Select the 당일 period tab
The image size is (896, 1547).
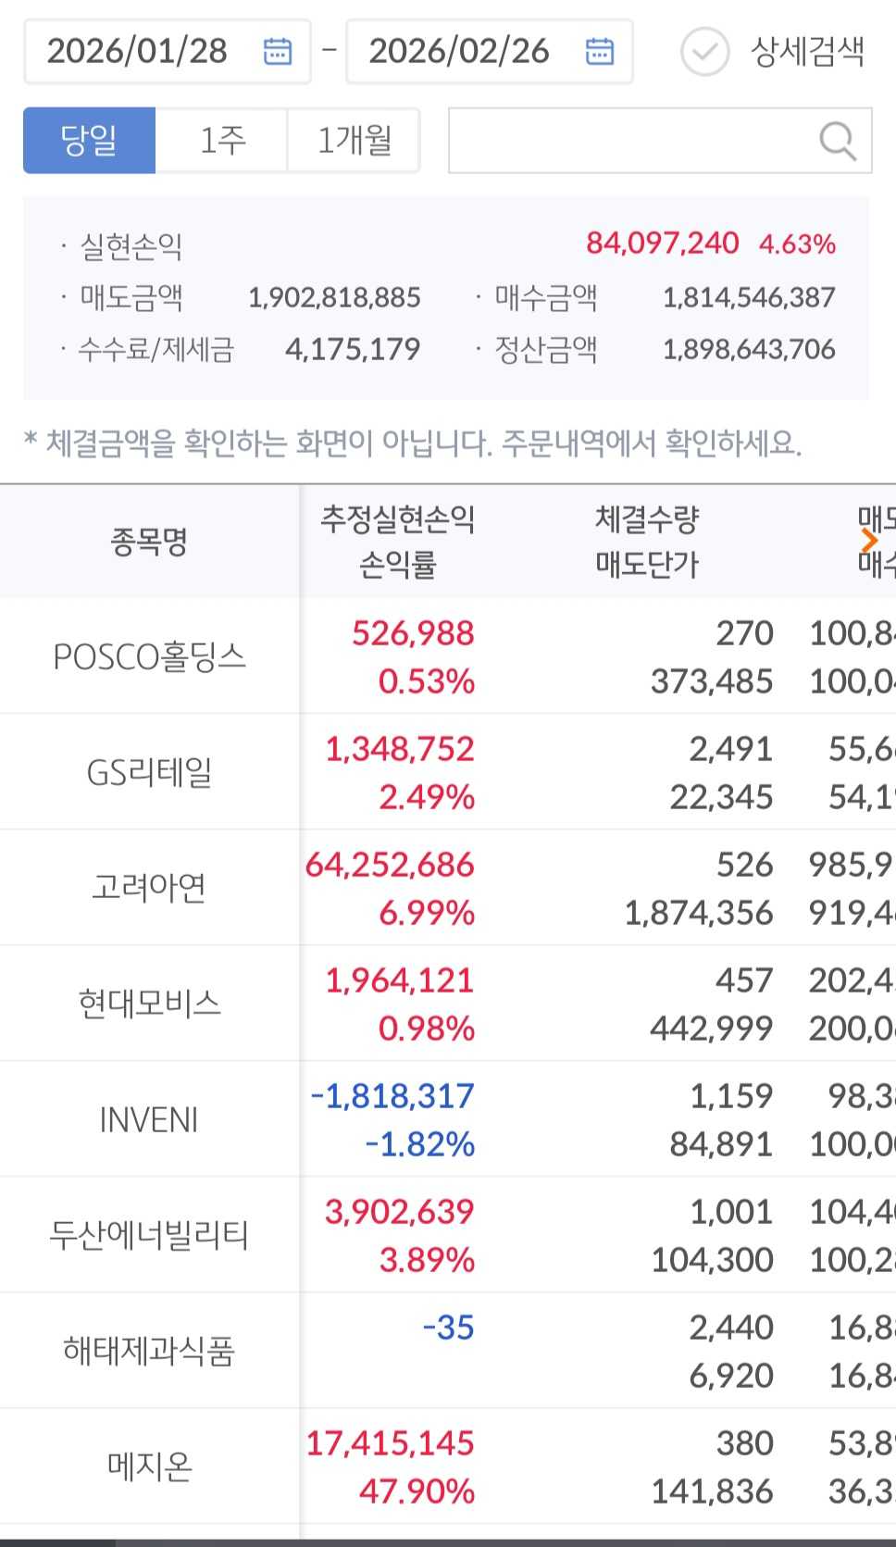pyautogui.click(x=89, y=141)
